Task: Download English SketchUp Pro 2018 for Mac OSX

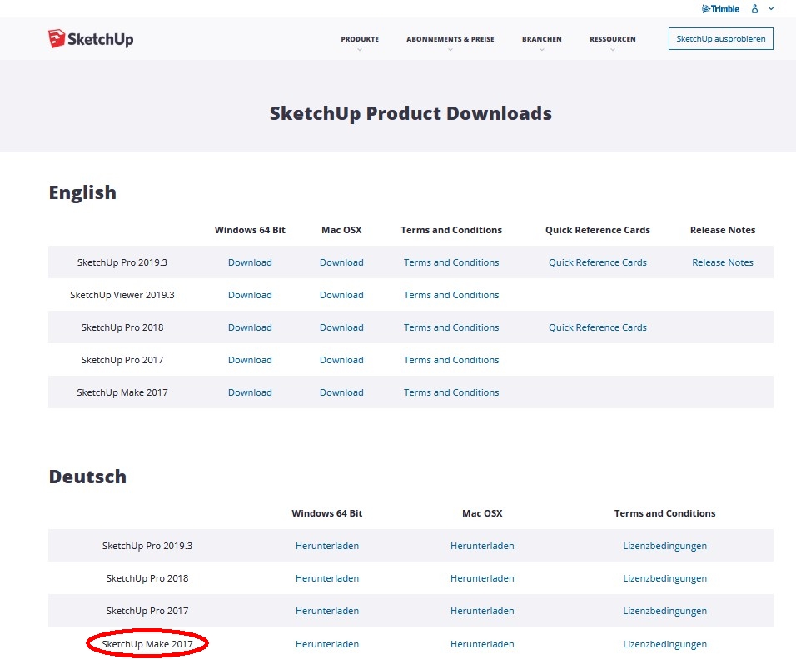Action: 341,327
